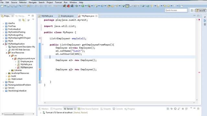Click Collapse All in Project Explorer

pos(20,20)
